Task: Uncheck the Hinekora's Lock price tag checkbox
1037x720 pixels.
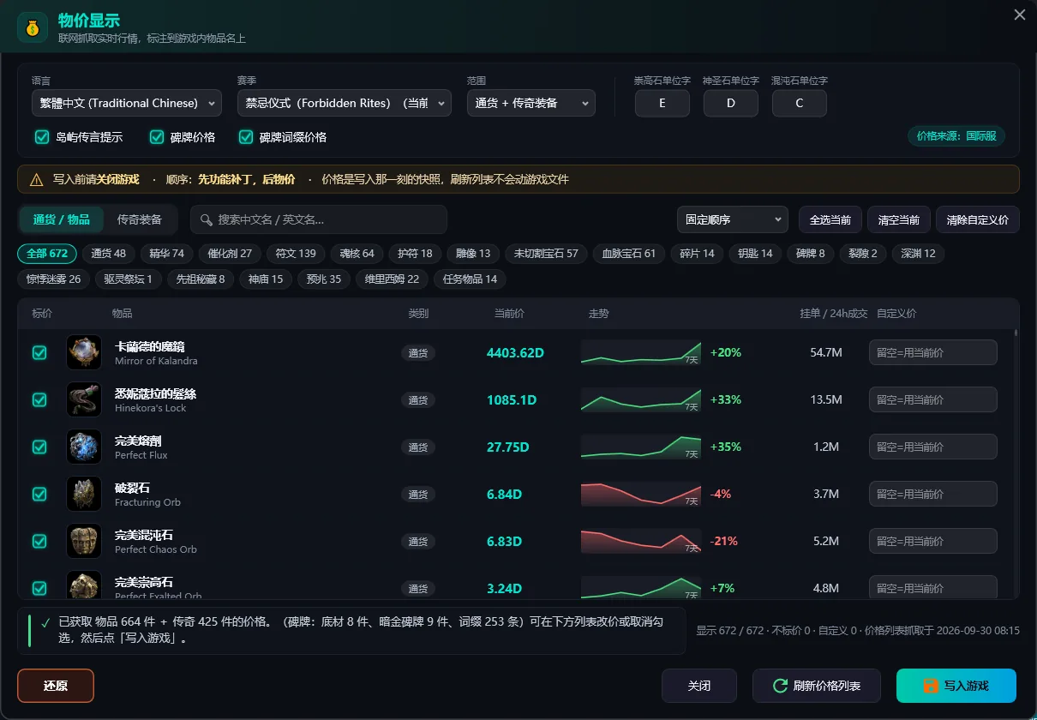Action: click(x=39, y=399)
